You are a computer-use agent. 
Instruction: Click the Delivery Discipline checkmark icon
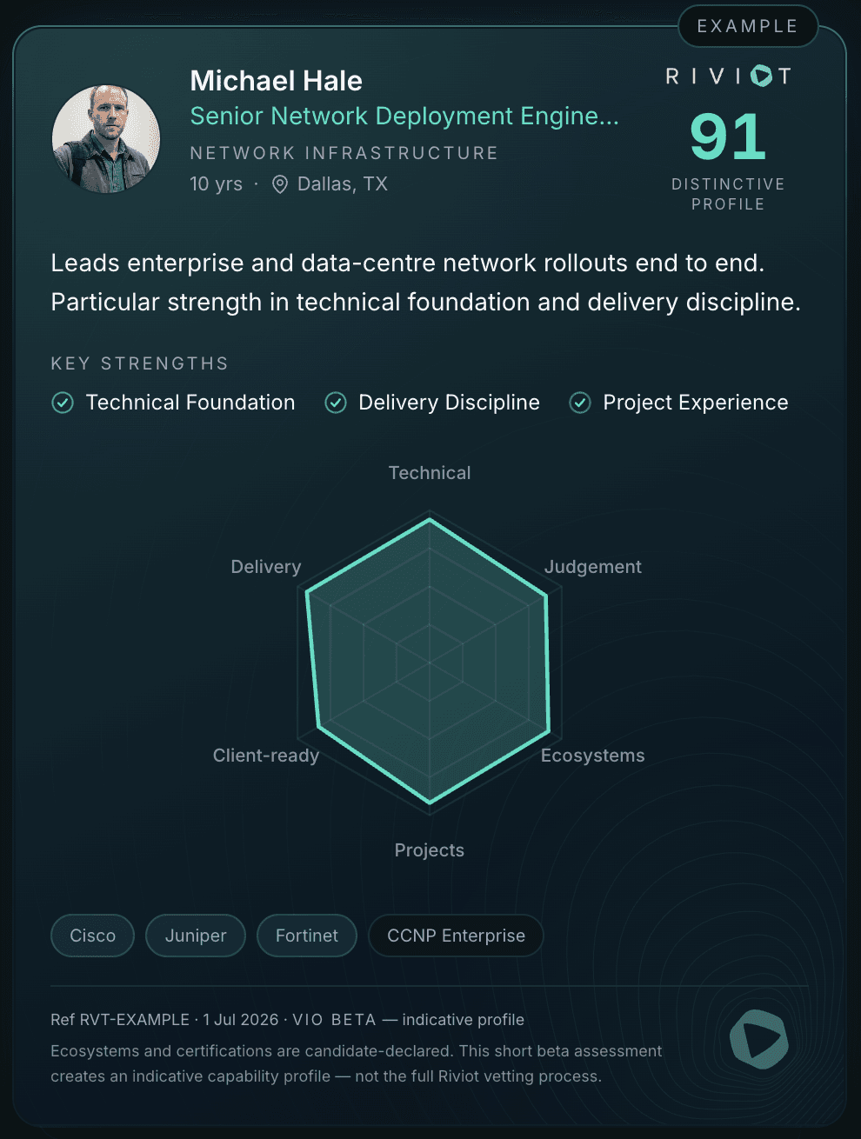tap(336, 403)
